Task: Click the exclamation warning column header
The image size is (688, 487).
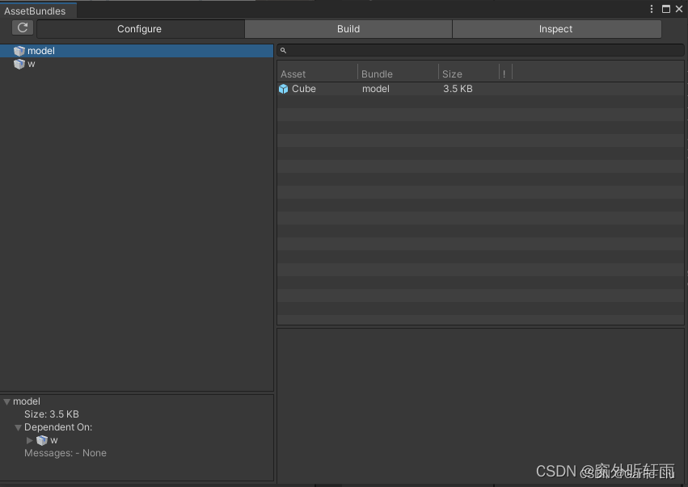Action: tap(504, 73)
